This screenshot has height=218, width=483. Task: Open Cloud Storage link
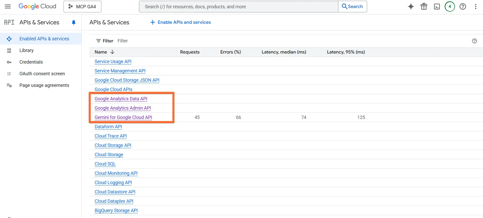109,155
